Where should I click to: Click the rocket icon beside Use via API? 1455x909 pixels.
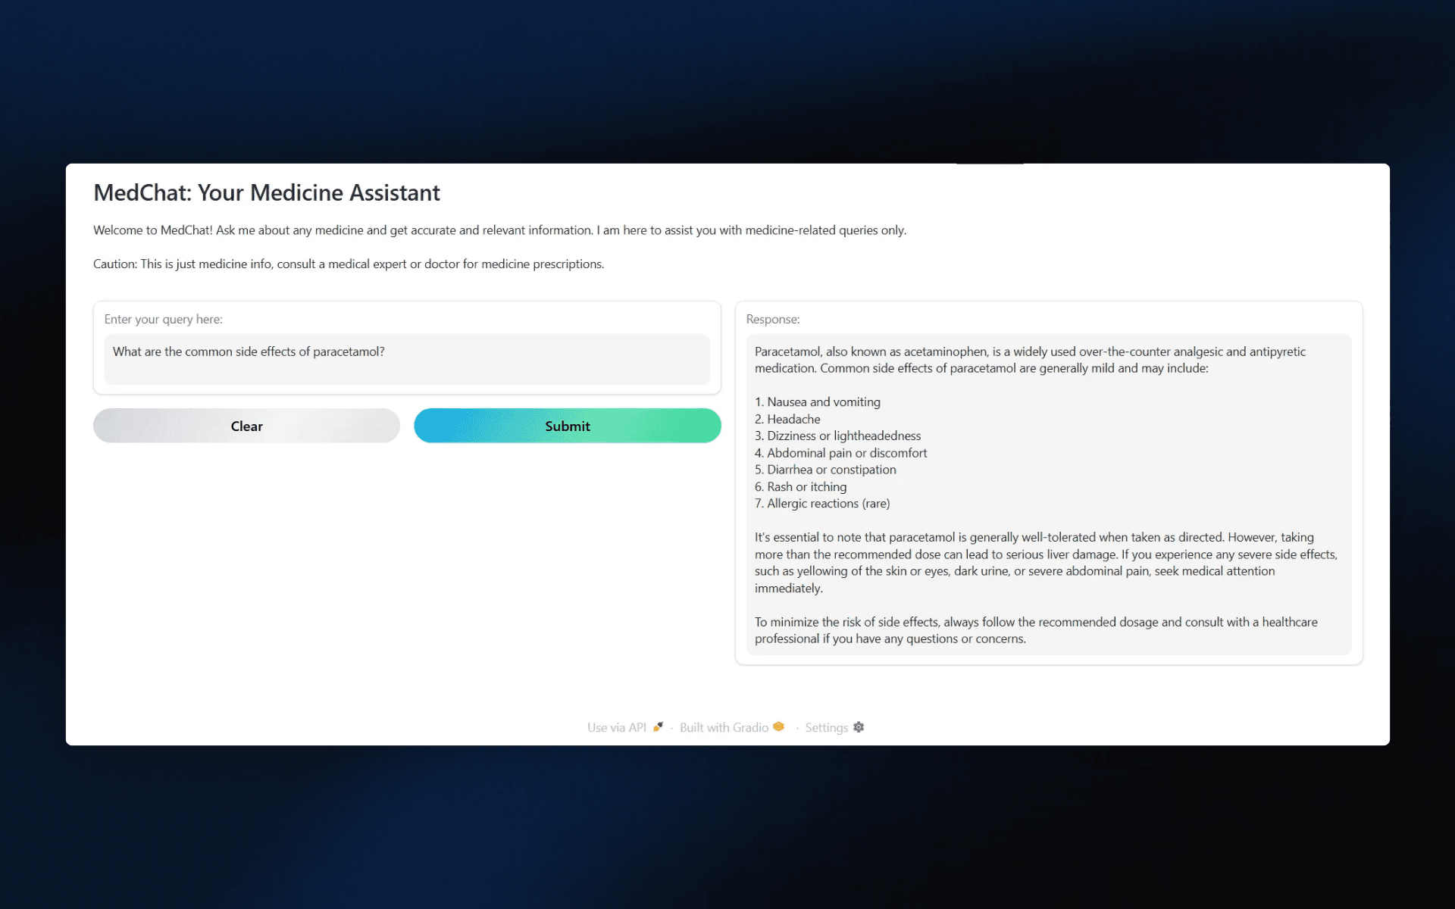point(658,727)
